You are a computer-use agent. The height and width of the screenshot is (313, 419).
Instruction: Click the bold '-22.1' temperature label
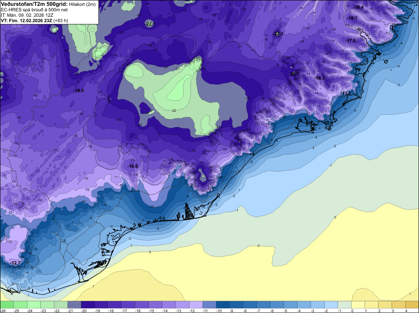click(150, 24)
